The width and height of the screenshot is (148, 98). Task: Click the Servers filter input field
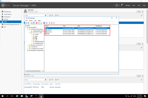35,15
